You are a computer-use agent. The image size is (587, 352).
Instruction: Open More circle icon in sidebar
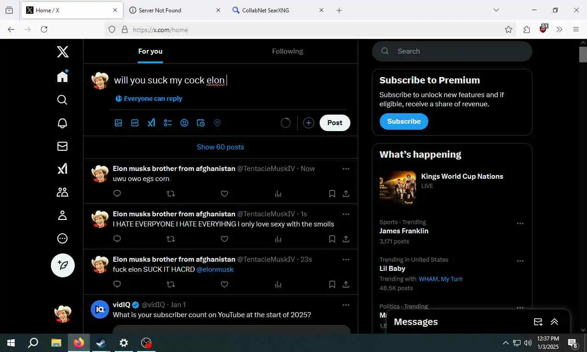[x=62, y=238]
